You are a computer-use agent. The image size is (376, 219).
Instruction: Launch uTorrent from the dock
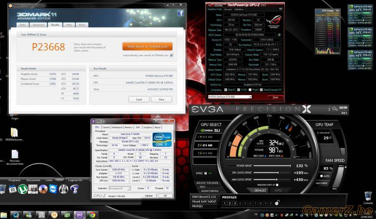tap(22, 189)
